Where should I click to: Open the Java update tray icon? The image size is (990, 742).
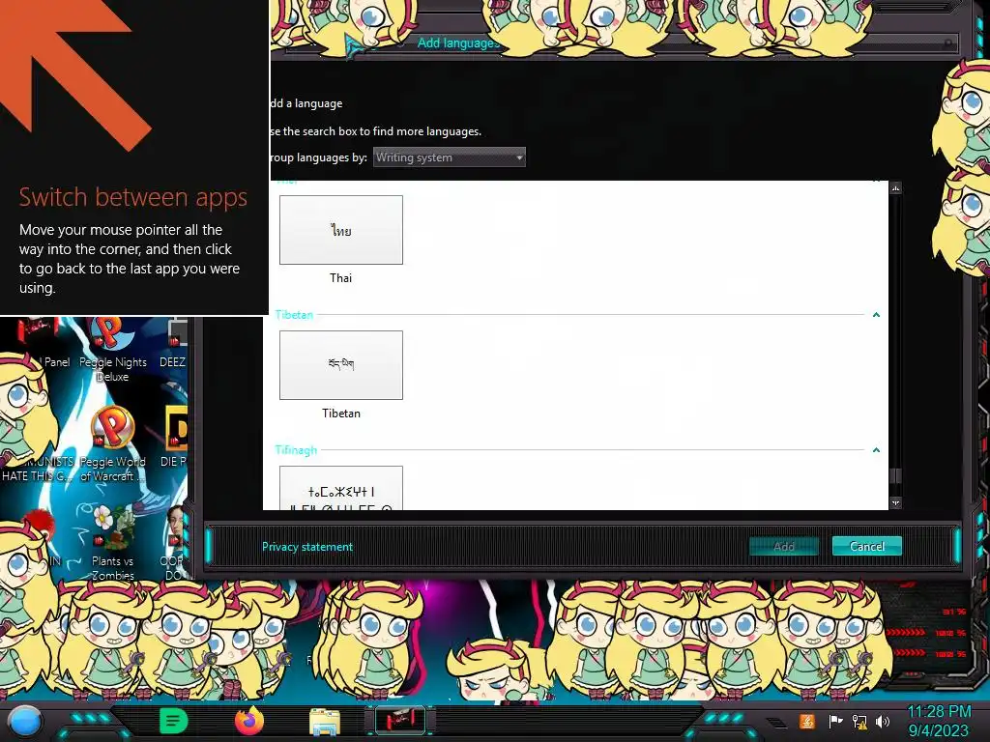click(x=807, y=721)
